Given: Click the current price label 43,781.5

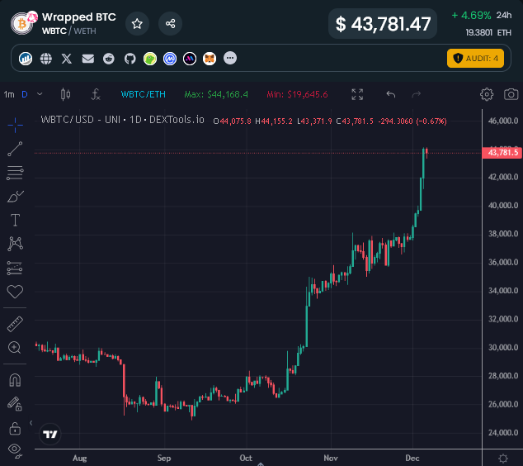Looking at the screenshot, I should pyautogui.click(x=502, y=153).
